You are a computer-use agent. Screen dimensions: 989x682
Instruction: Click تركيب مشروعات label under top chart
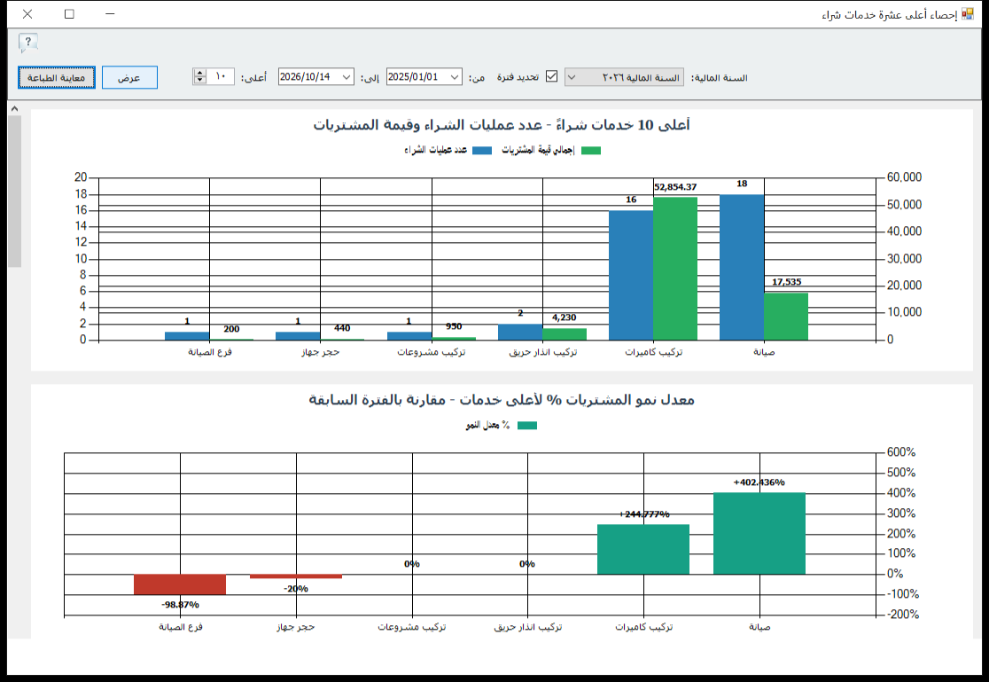click(432, 352)
